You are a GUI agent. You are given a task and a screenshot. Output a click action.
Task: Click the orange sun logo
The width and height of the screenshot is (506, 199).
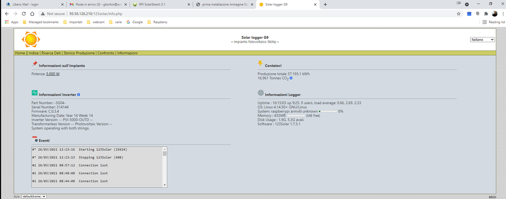click(31, 40)
